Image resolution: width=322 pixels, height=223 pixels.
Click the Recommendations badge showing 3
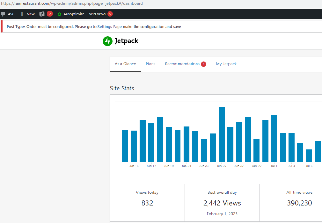203,64
